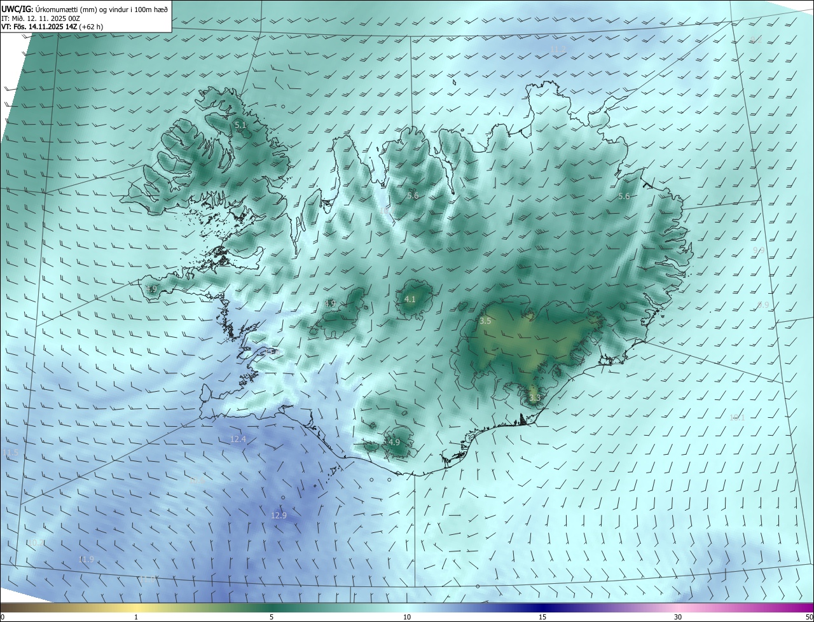Click the 11.9 value label in the southwest ocean
Screen dimensions: 814x622
[86, 559]
